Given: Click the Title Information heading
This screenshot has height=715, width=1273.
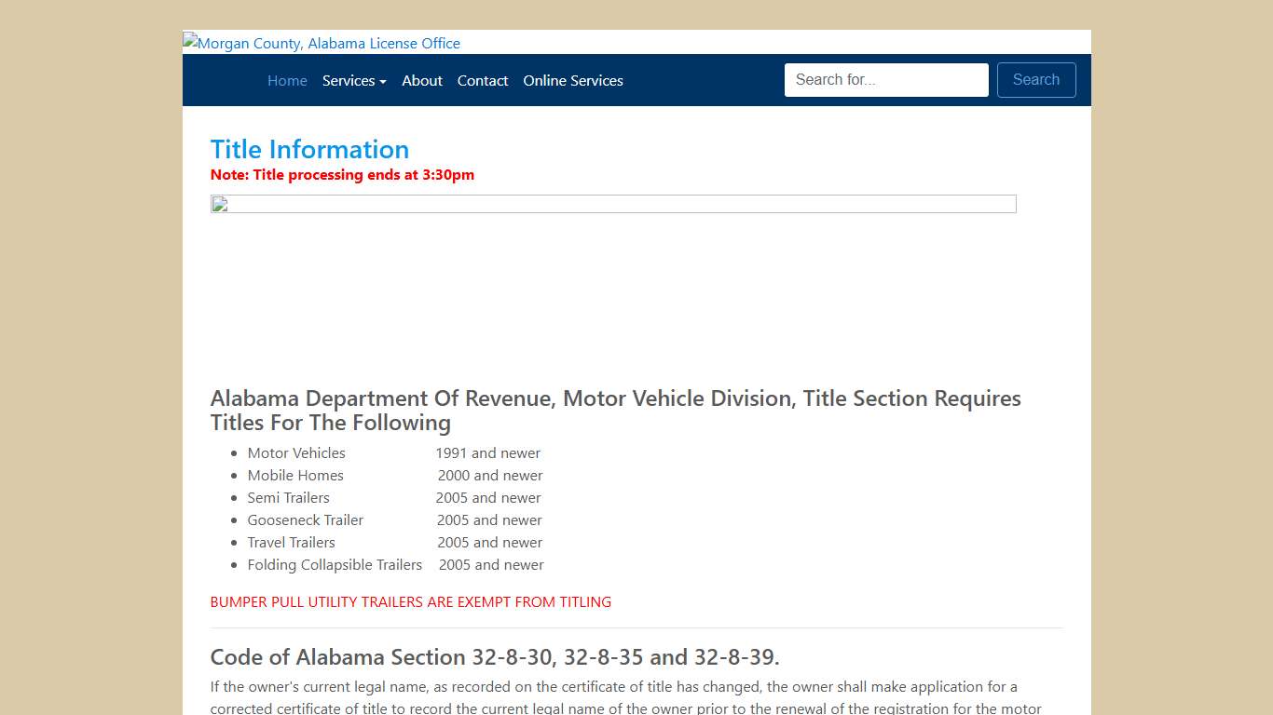Looking at the screenshot, I should pyautogui.click(x=309, y=149).
